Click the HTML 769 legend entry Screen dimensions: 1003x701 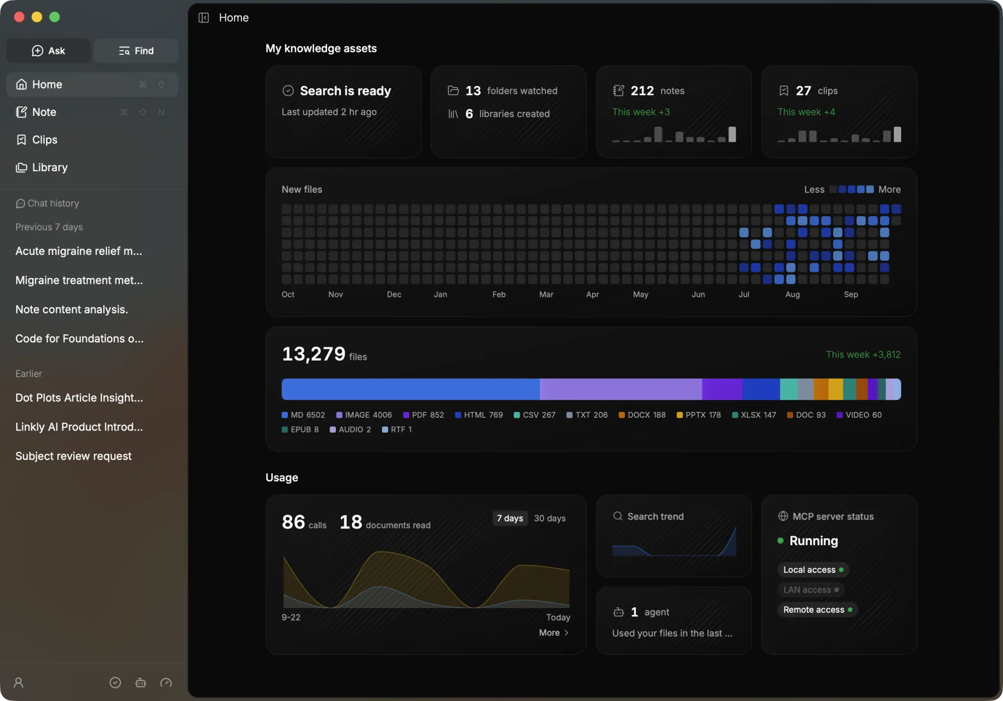coord(478,415)
